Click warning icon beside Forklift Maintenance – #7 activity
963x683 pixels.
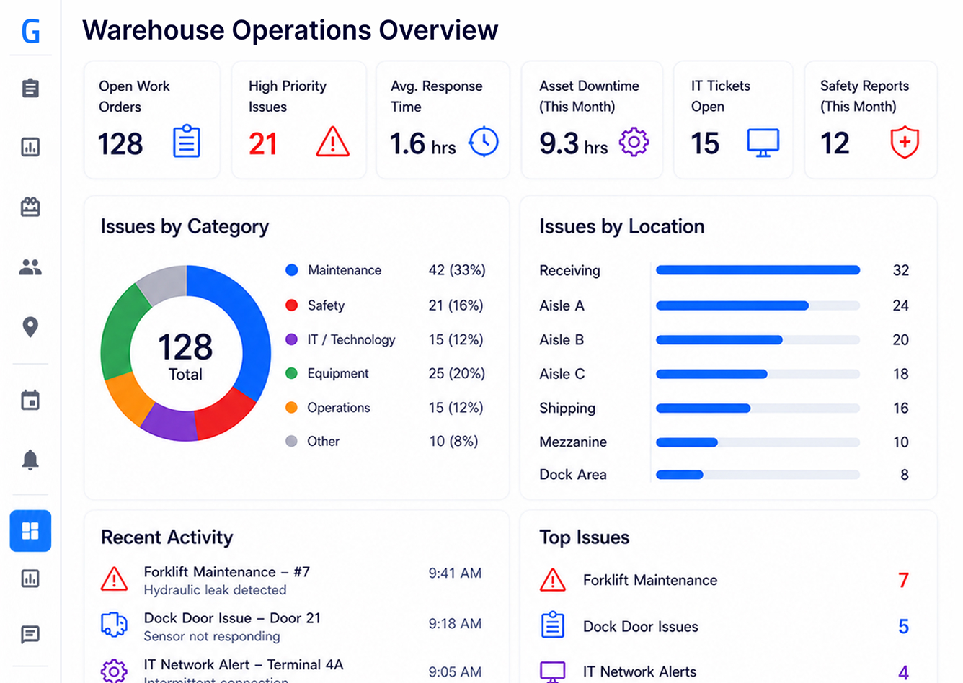click(115, 579)
